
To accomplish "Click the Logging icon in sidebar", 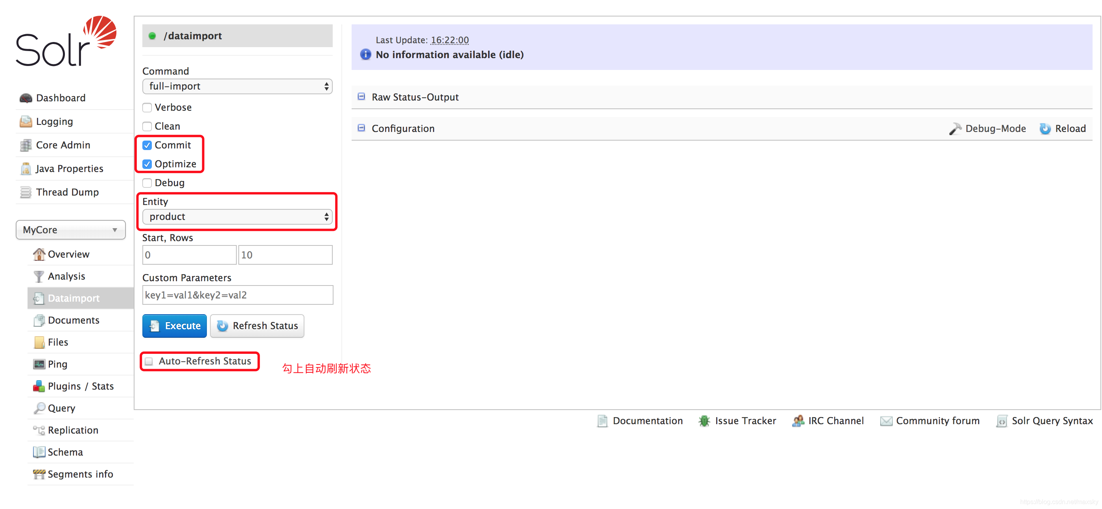I will pyautogui.click(x=26, y=121).
